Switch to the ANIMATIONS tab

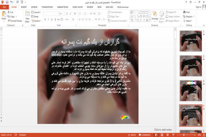point(62,7)
